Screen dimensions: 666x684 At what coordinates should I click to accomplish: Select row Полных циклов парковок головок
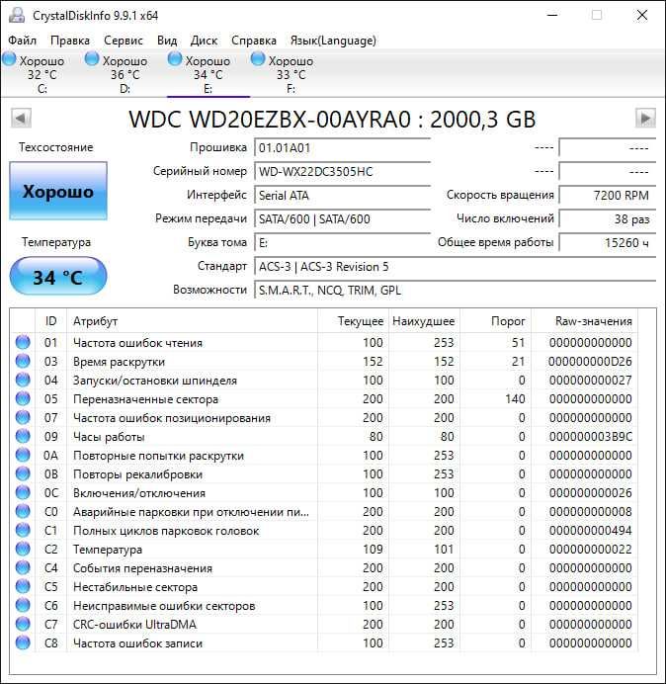pos(324,530)
